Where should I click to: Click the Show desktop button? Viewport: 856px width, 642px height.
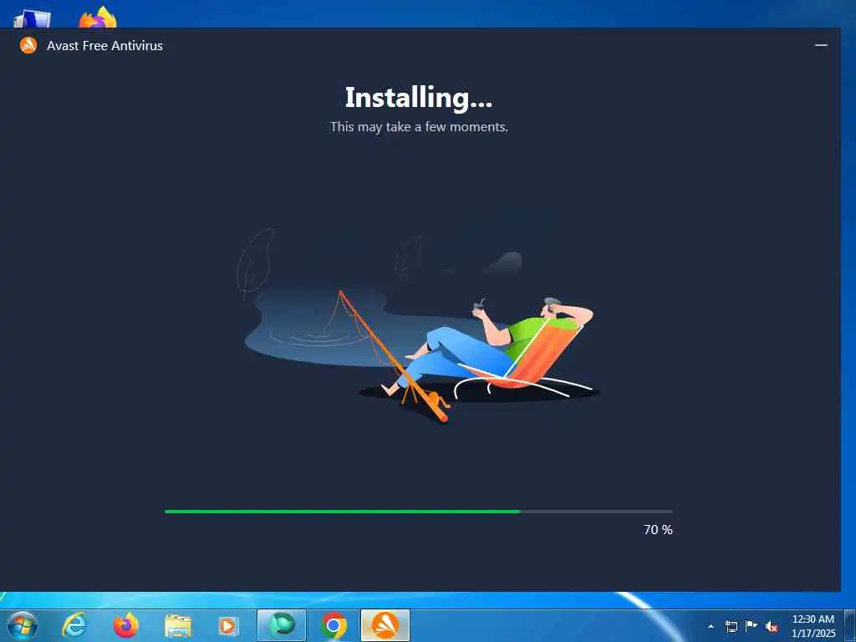[x=850, y=625]
